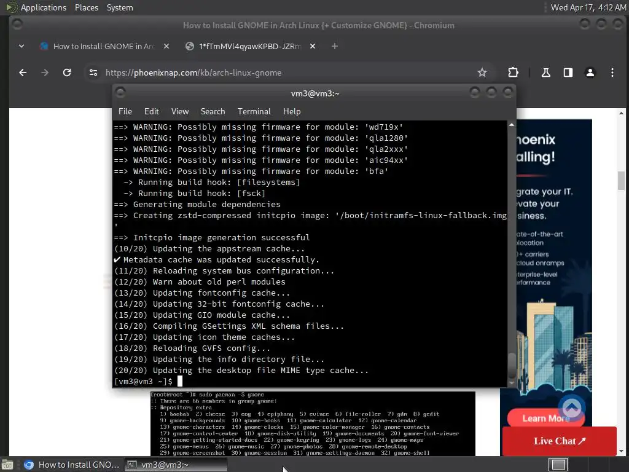Screen dimensions: 629x472
Task: Open the terminal window menu button
Action: pyautogui.click(x=120, y=93)
